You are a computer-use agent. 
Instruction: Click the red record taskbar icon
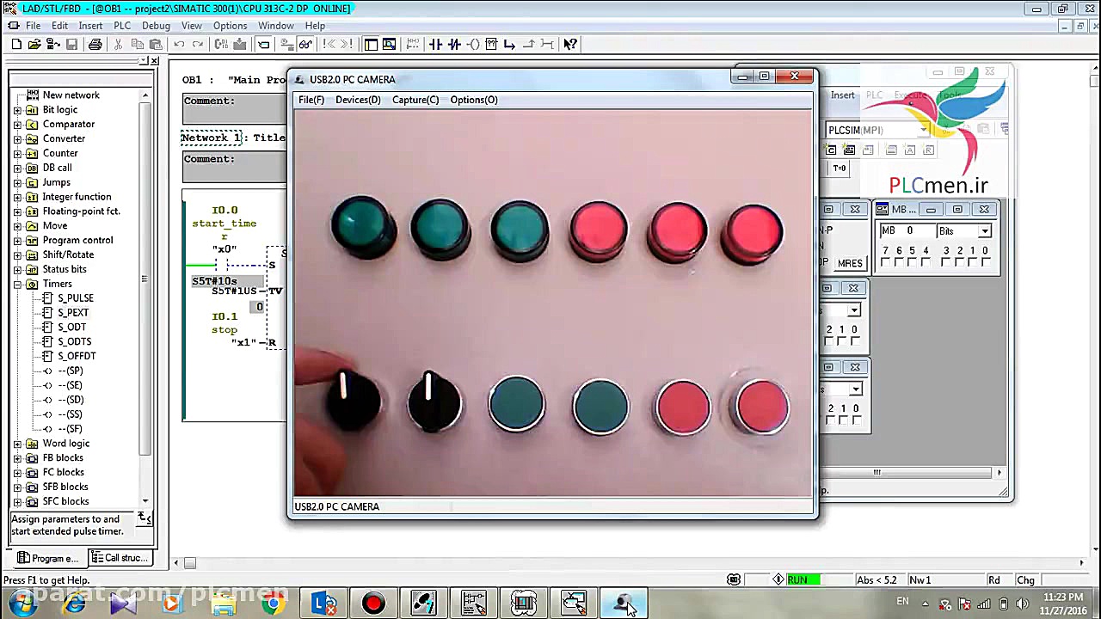(373, 604)
